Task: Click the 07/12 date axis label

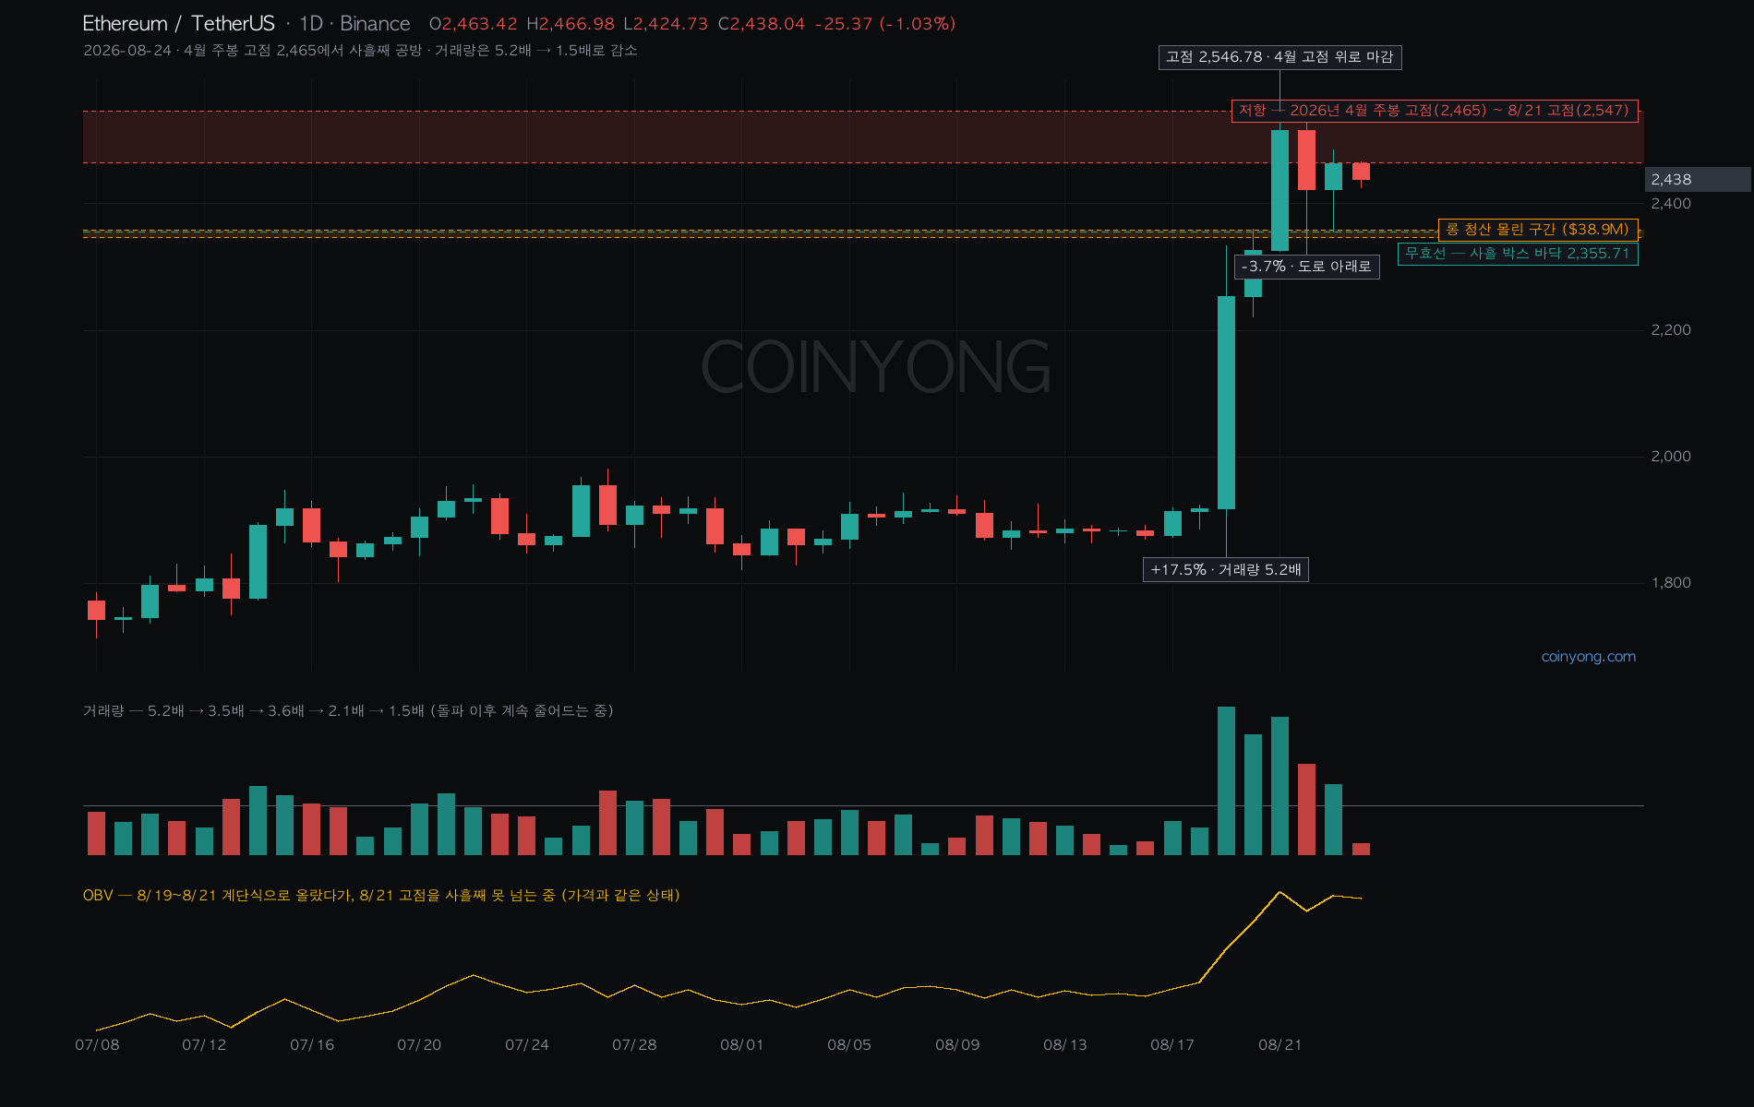Action: coord(204,1044)
